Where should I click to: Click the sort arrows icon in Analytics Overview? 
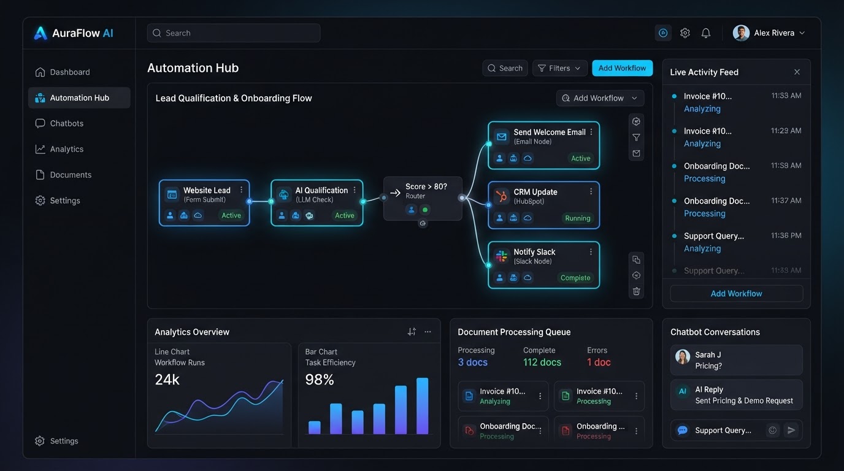click(x=412, y=332)
